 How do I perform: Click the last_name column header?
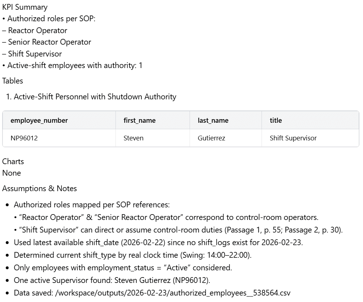tap(213, 121)
